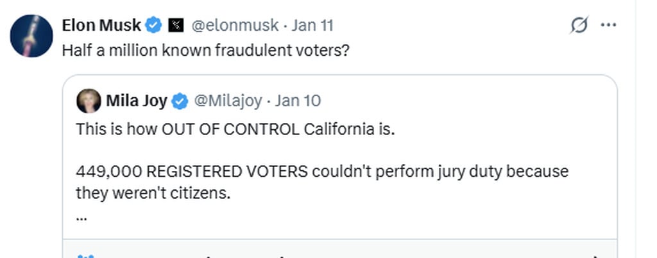This screenshot has width=657, height=258.
Task: Click the '449,000 REGISTERED VOTERS' line
Action: tap(322, 172)
